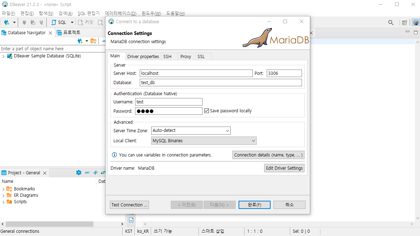Click the Edit Driver Settings button
This screenshot has width=420, height=236.
tap(284, 168)
